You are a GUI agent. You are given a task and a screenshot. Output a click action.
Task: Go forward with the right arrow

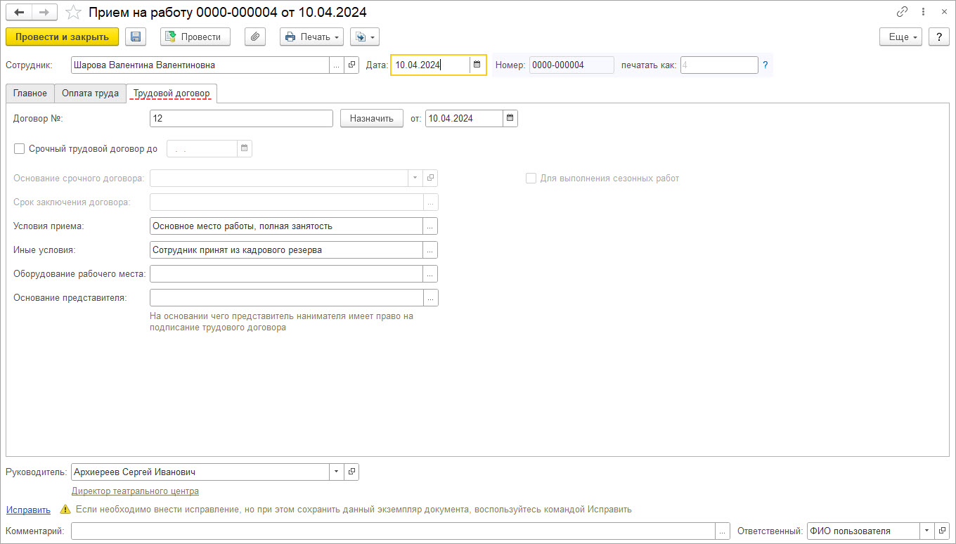pos(44,13)
